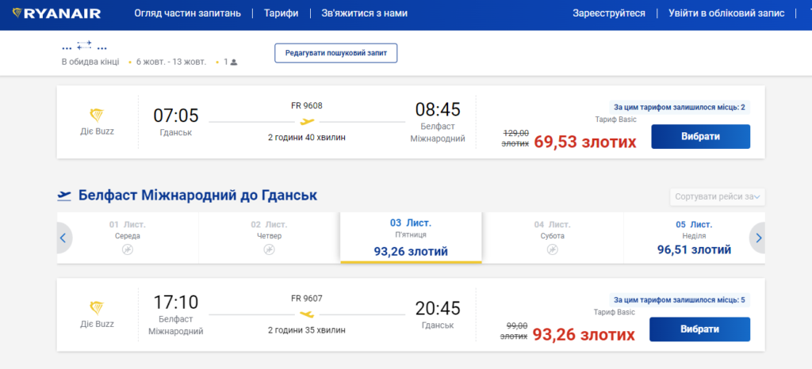
Task: Choose the 93,26 злотих flight with Вибрати
Action: 699,329
